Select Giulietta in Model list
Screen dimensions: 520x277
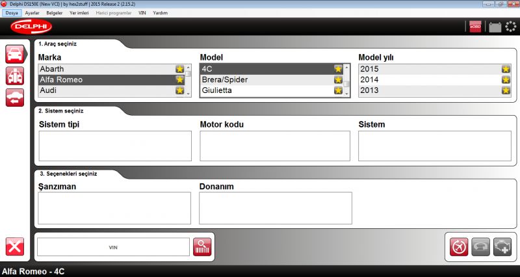coord(272,90)
